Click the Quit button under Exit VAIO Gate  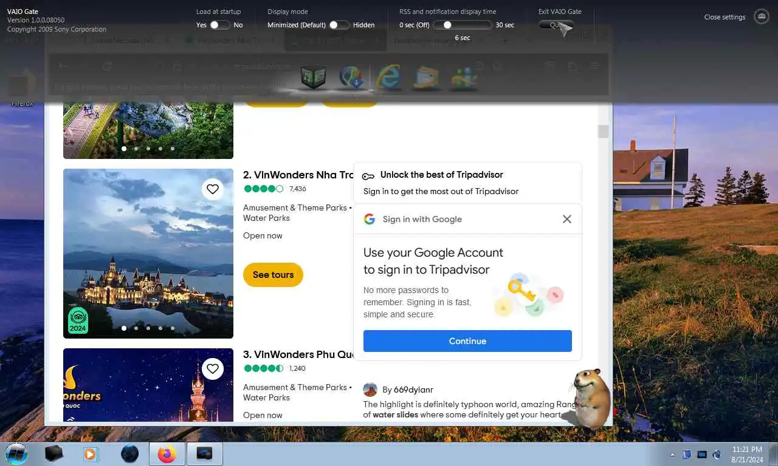tap(556, 25)
